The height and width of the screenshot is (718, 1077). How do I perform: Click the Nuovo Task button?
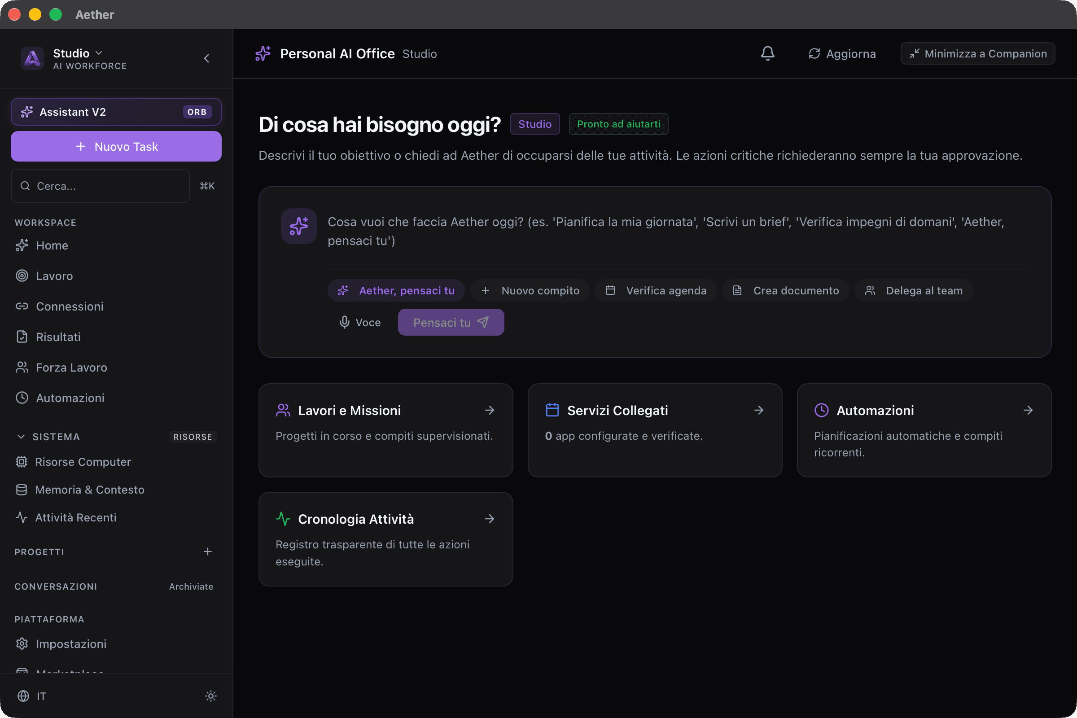(x=116, y=147)
